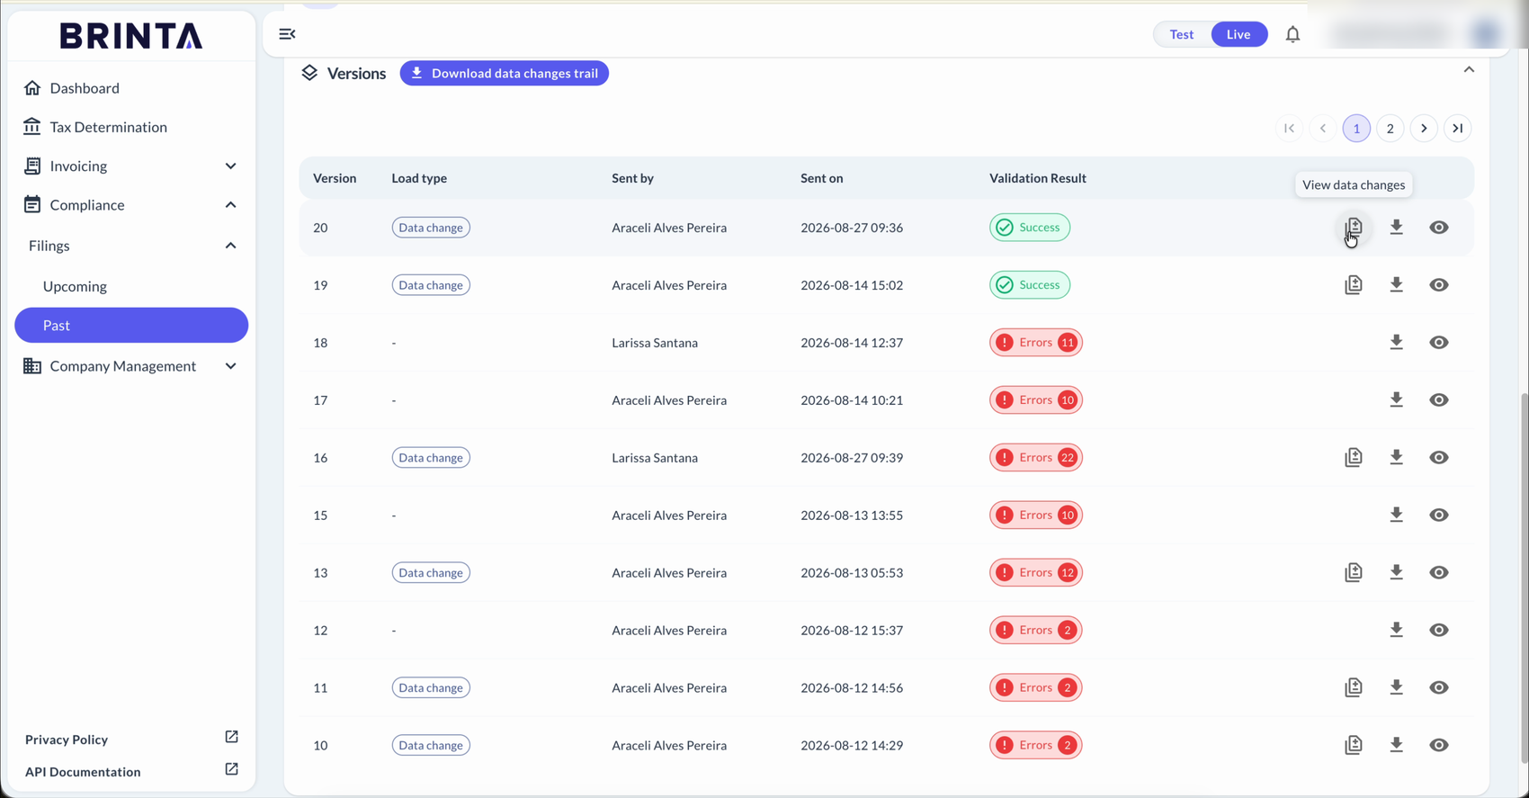Download version 20 file
The width and height of the screenshot is (1529, 798).
pyautogui.click(x=1396, y=228)
